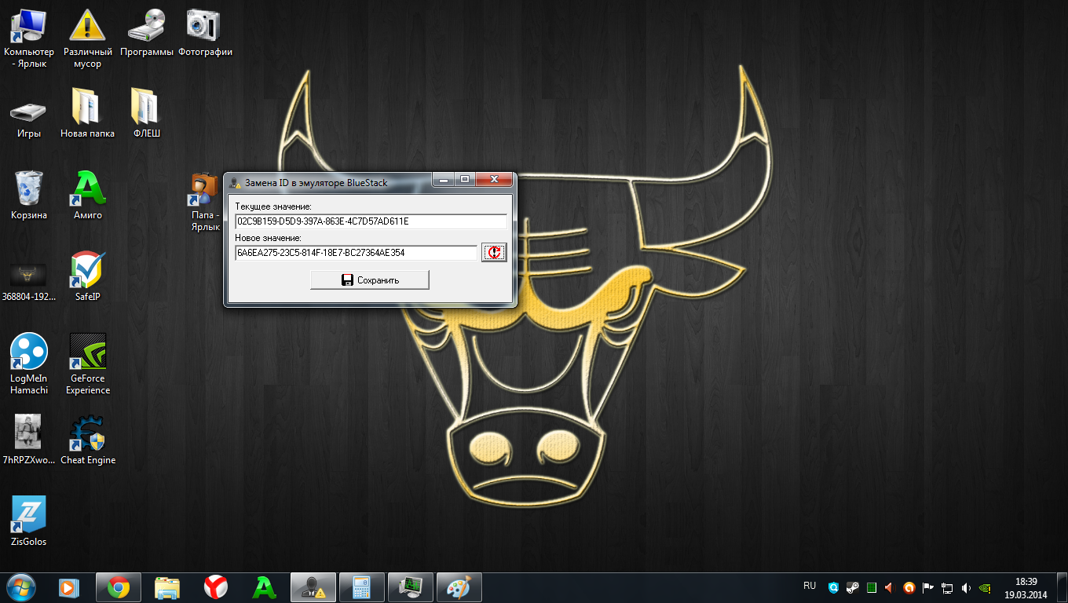Select the 368804-192... image file thumbnail
Viewport: 1068px width, 603px height.
(29, 283)
